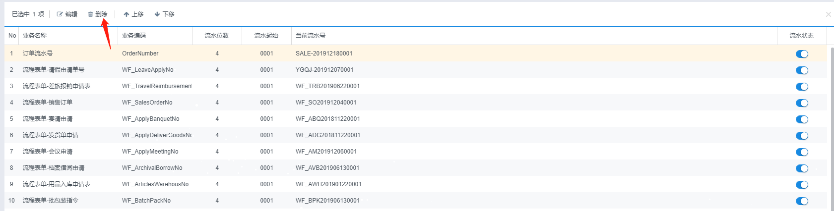Click the Move Down (下移) arrow
This screenshot has width=834, height=211.
coord(157,14)
